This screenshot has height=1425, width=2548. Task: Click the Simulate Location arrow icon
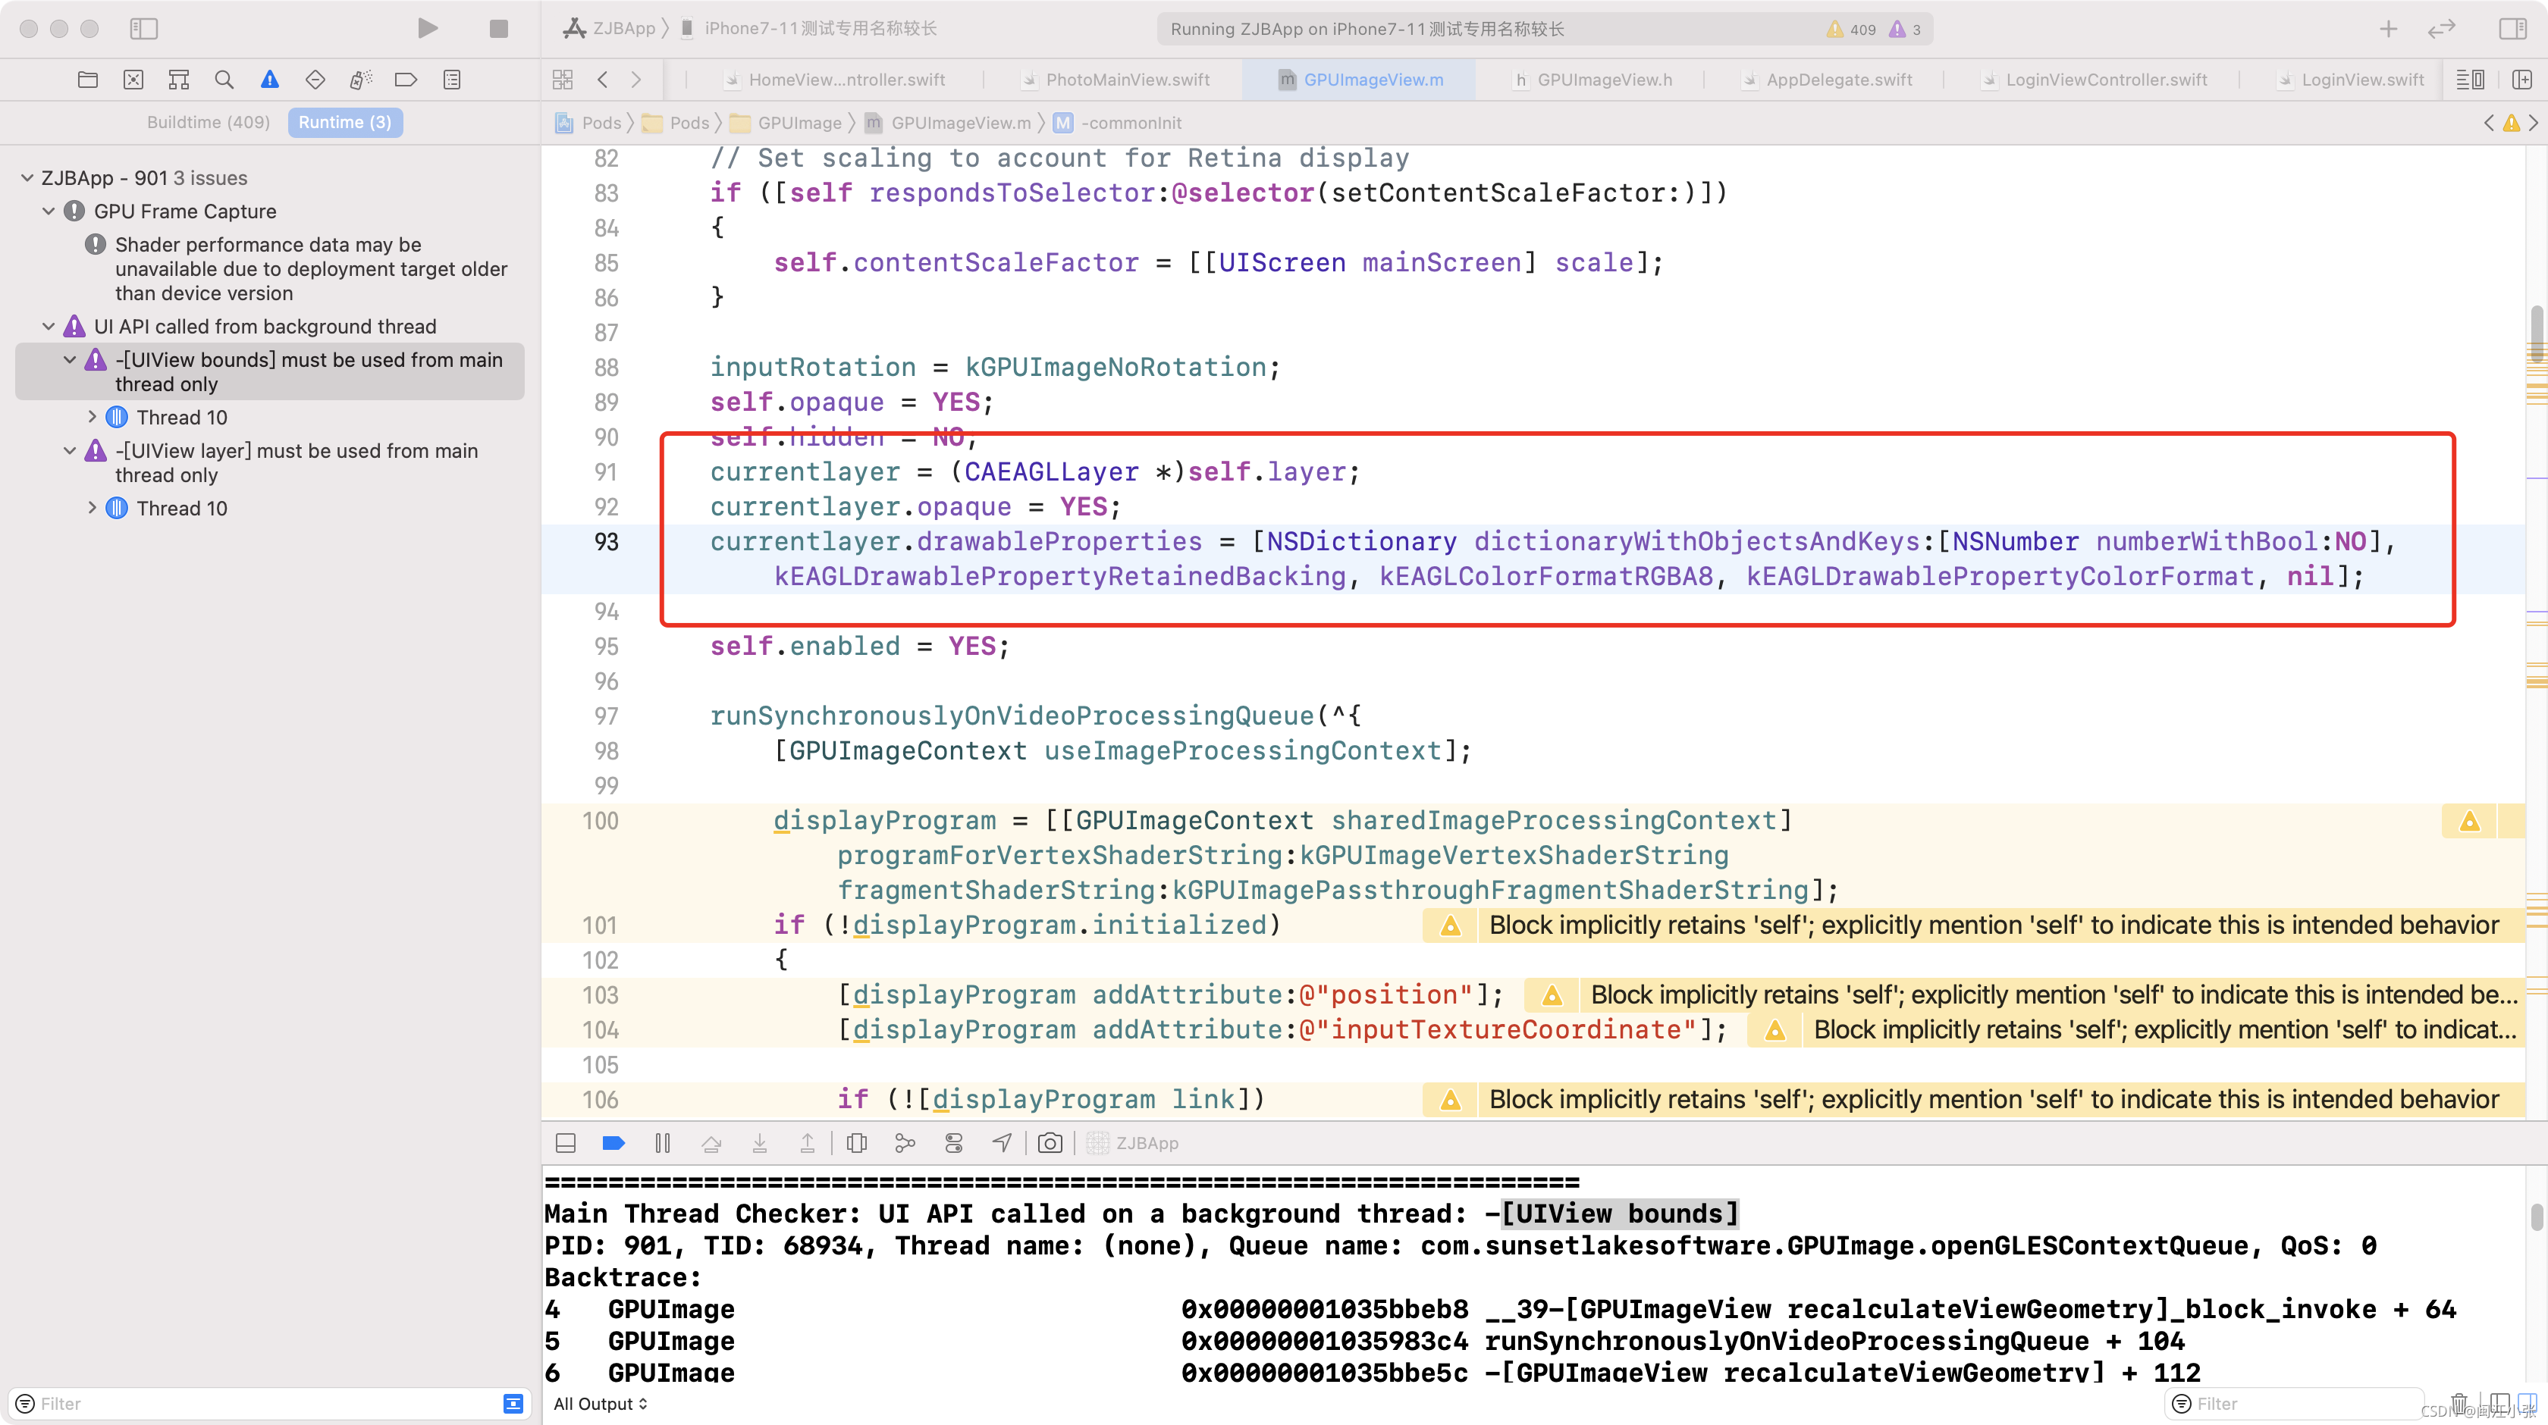1002,1143
